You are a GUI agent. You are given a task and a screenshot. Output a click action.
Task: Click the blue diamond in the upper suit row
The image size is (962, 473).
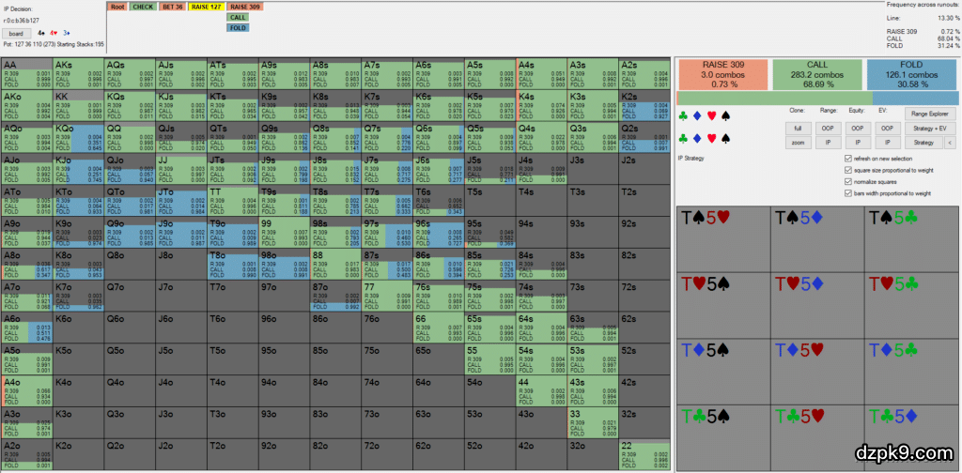coord(695,117)
